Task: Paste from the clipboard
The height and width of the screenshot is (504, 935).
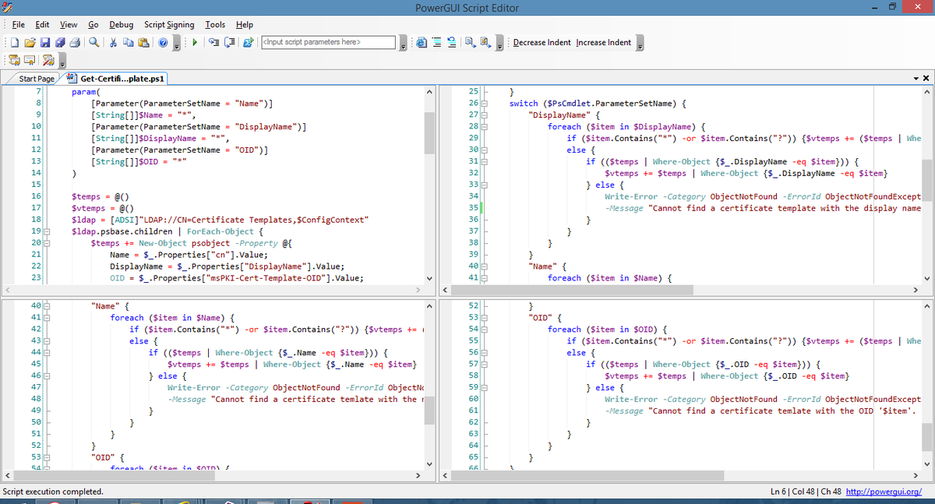Action: (x=143, y=42)
